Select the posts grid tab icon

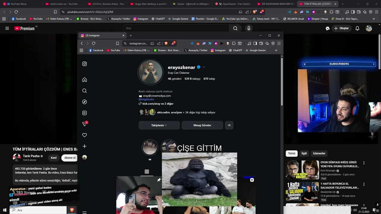click(147, 171)
